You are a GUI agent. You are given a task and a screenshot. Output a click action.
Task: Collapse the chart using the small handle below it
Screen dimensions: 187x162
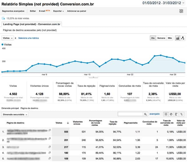pos(93,77)
